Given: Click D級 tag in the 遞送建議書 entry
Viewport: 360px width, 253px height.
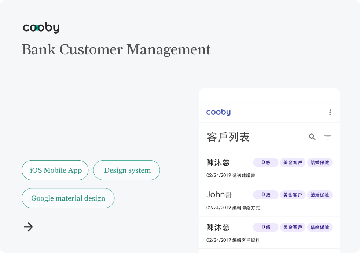Looking at the screenshot, I should pyautogui.click(x=266, y=162).
